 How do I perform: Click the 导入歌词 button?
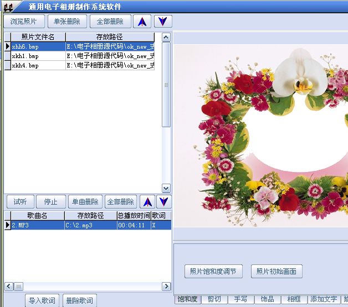coord(42,300)
